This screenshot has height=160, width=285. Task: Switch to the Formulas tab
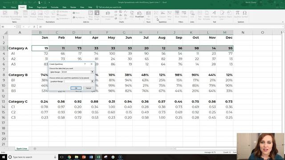pyautogui.click(x=54, y=7)
